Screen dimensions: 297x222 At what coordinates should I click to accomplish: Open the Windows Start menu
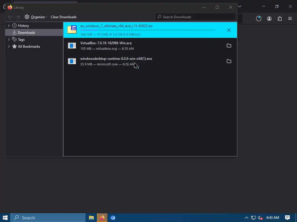pyautogui.click(x=5, y=218)
